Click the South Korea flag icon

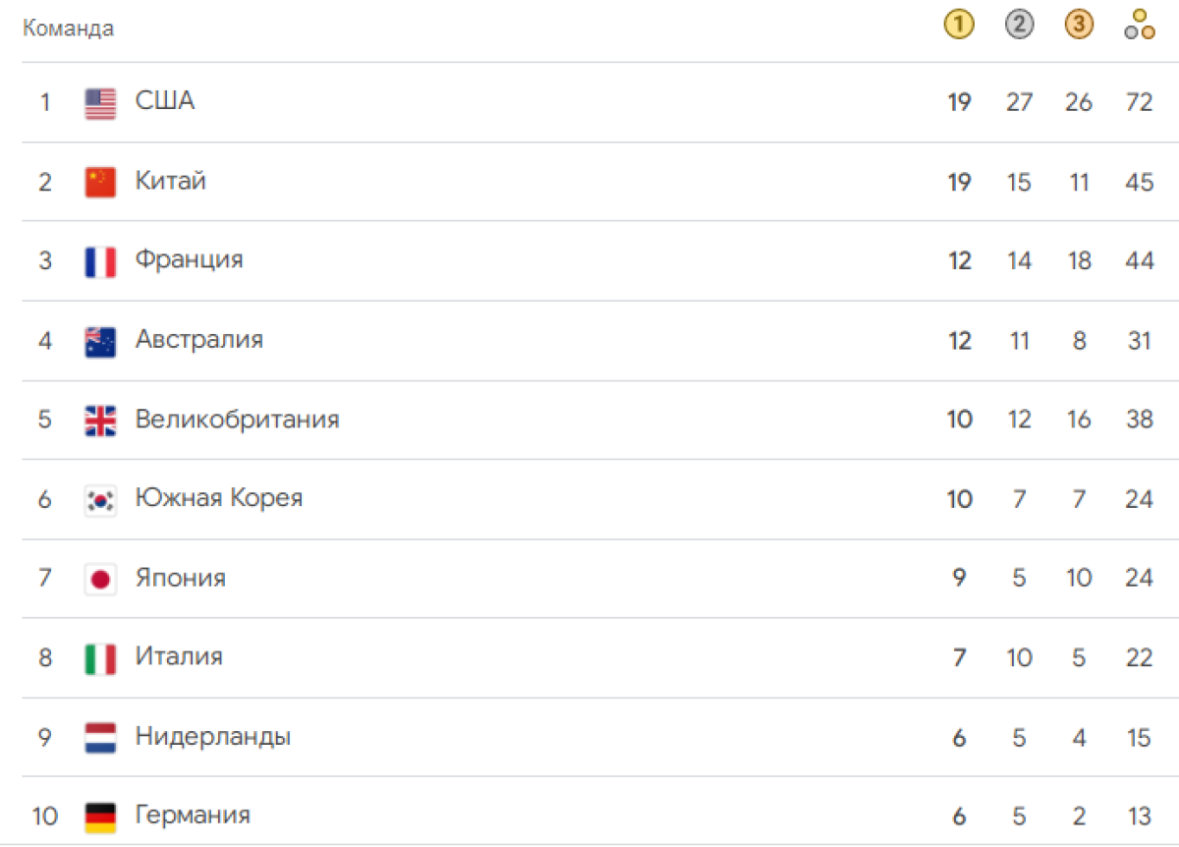pyautogui.click(x=100, y=500)
